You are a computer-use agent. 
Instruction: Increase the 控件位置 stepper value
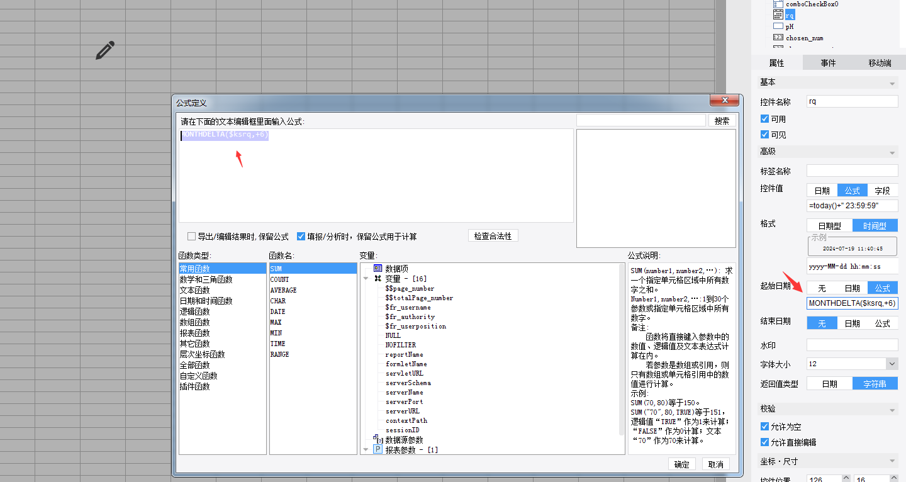click(846, 478)
